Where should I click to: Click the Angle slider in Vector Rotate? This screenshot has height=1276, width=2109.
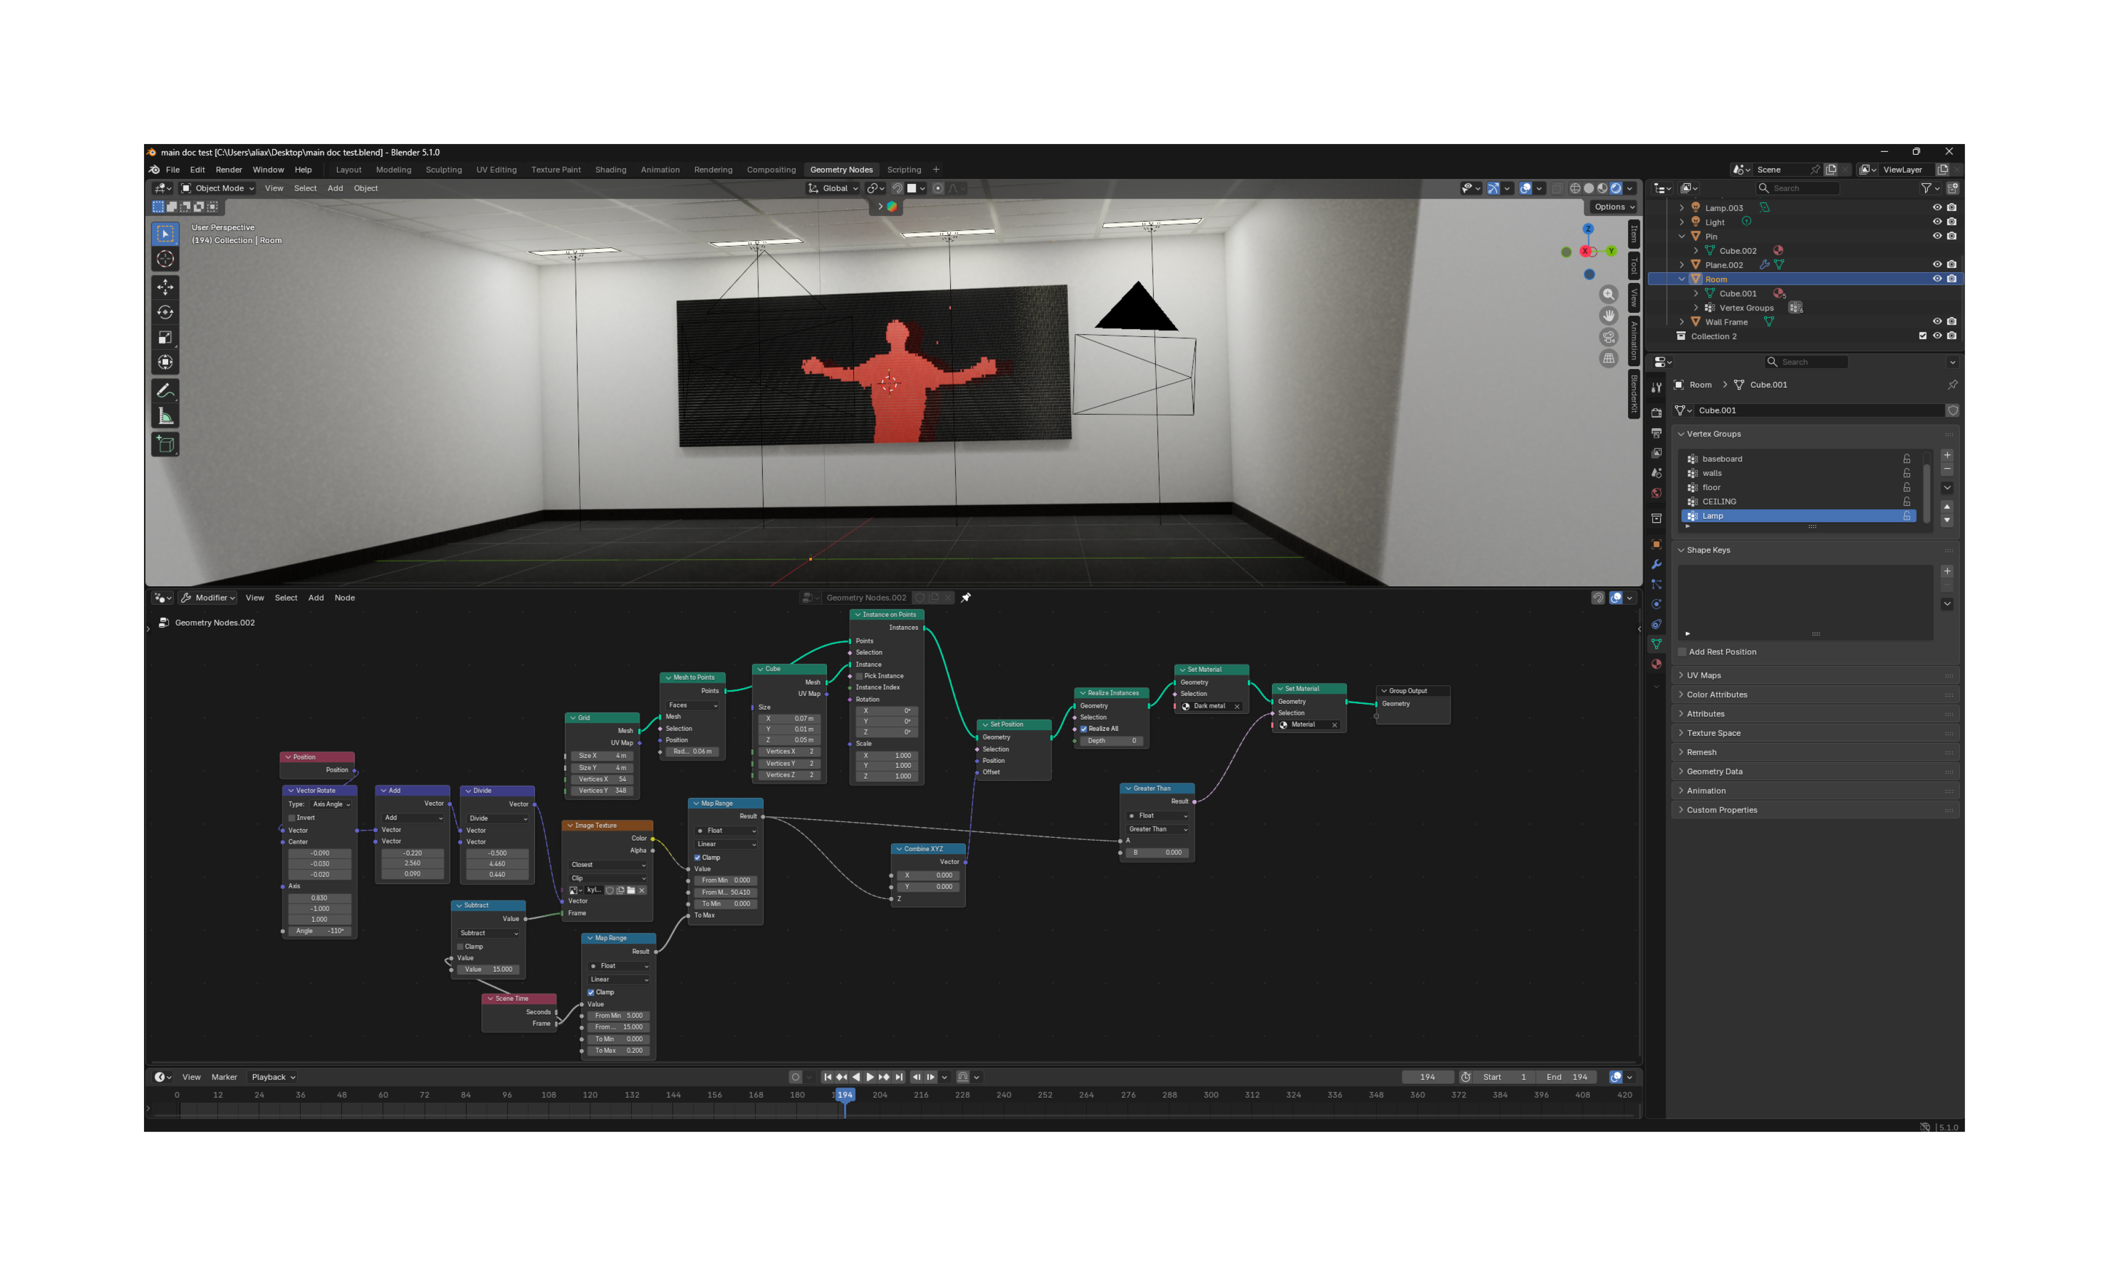click(x=320, y=931)
